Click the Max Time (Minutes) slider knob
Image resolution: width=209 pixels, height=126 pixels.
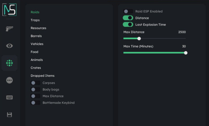[186, 53]
